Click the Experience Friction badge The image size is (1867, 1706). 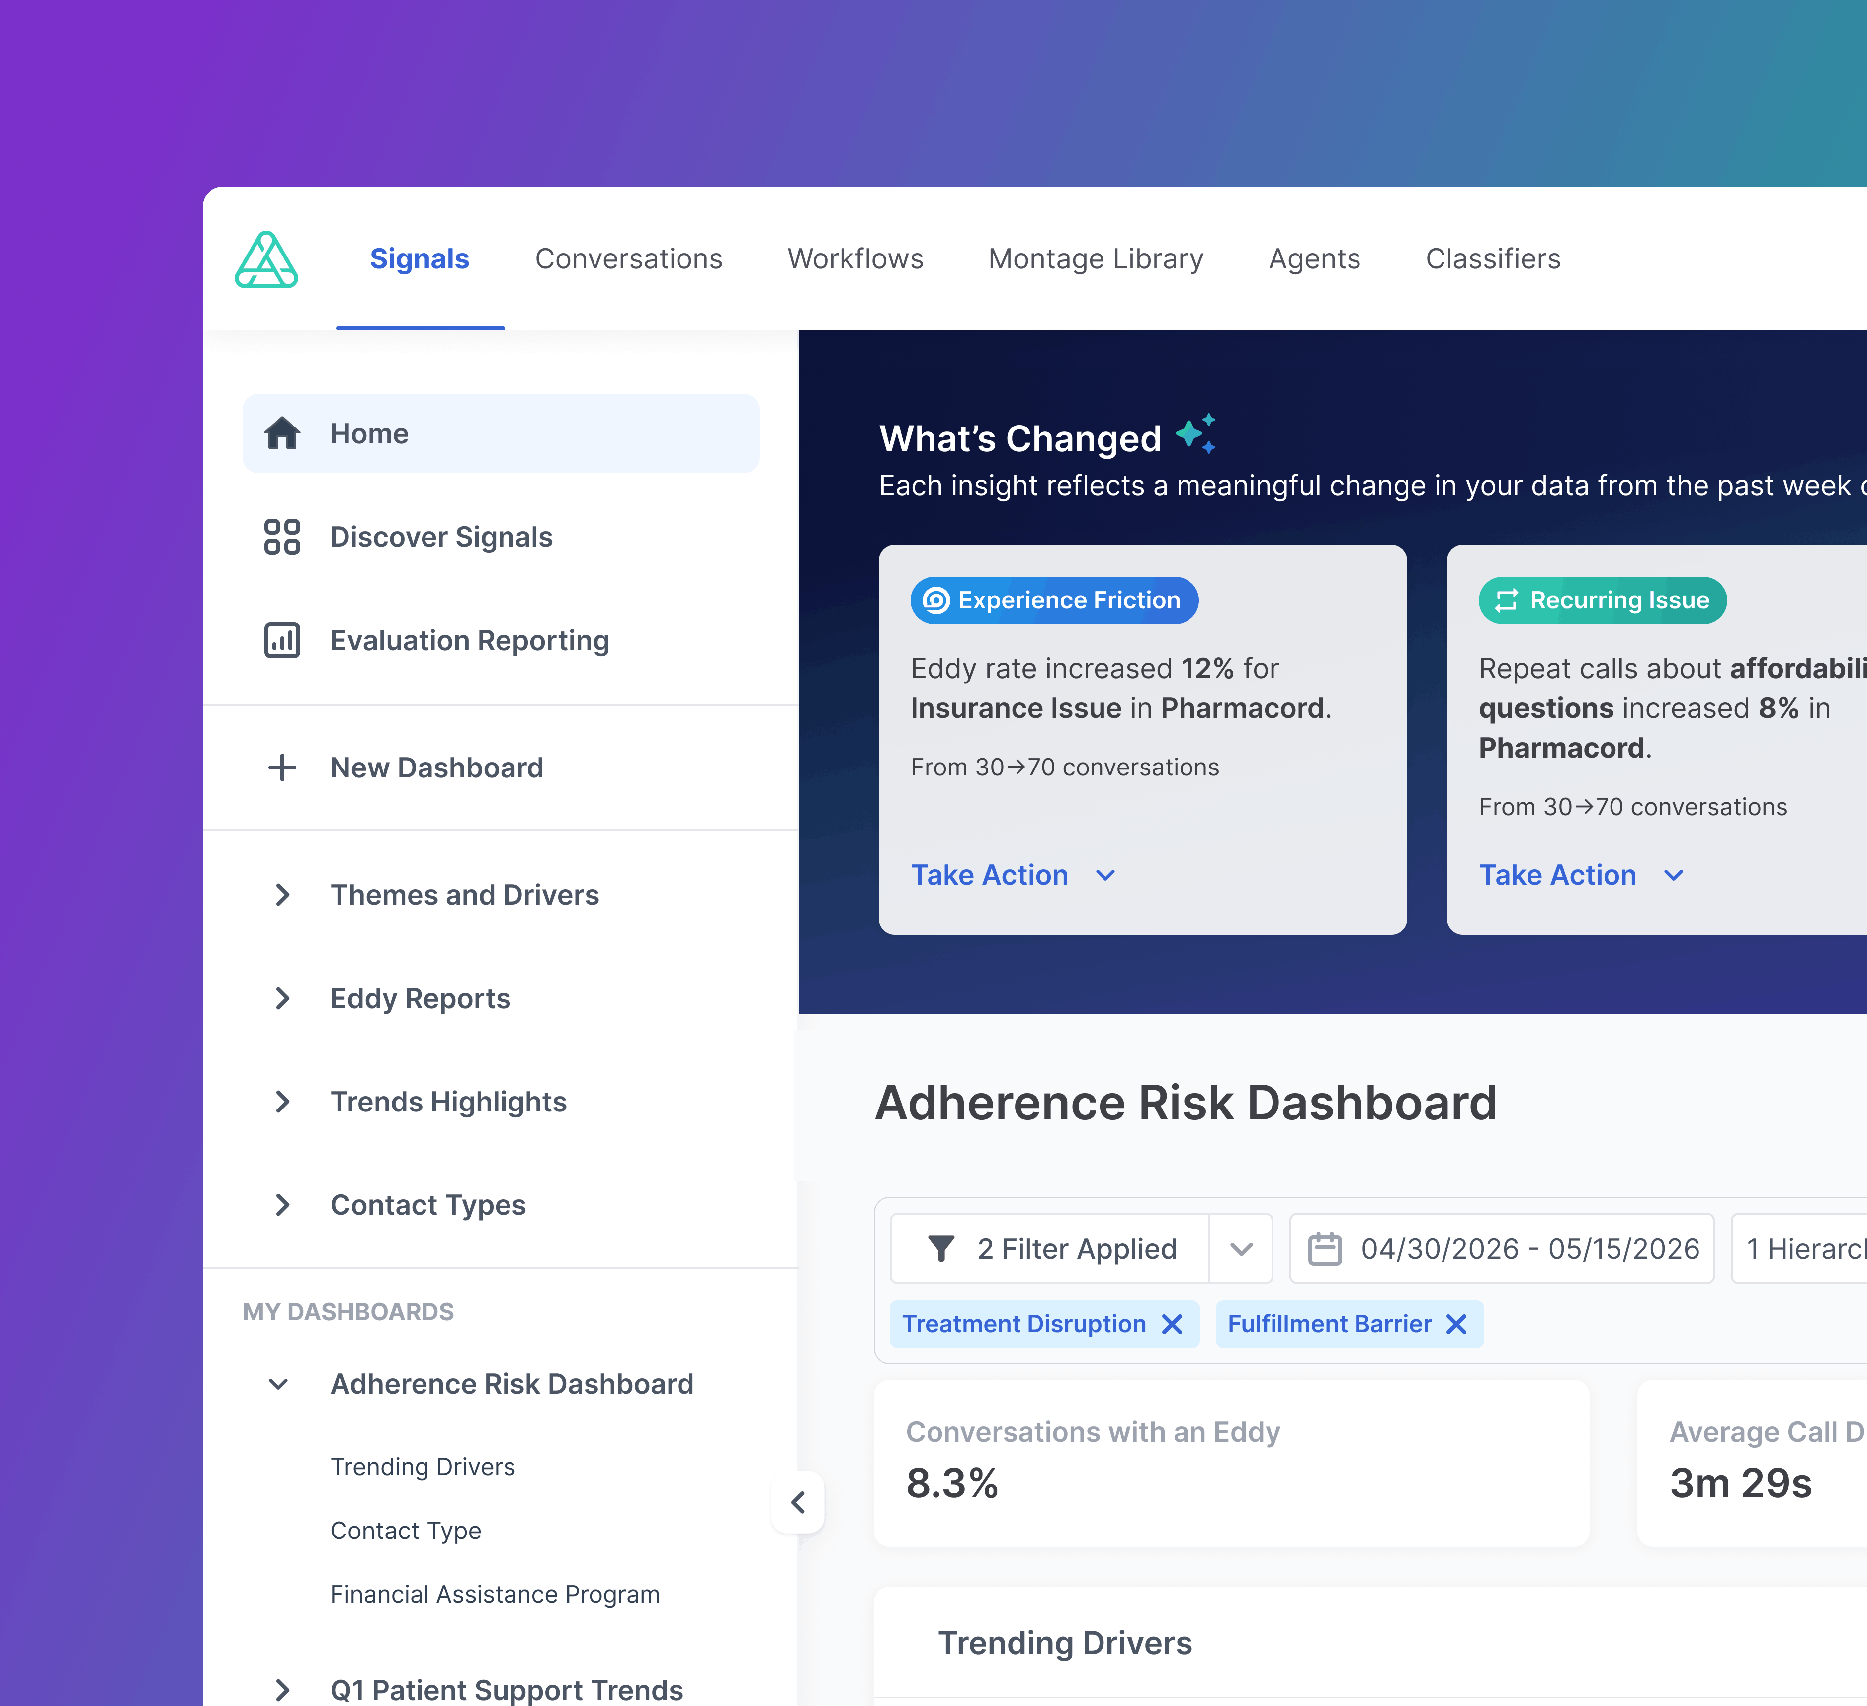click(1055, 601)
